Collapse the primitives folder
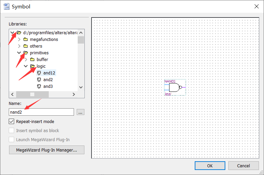264x175 pixels. point(19,53)
